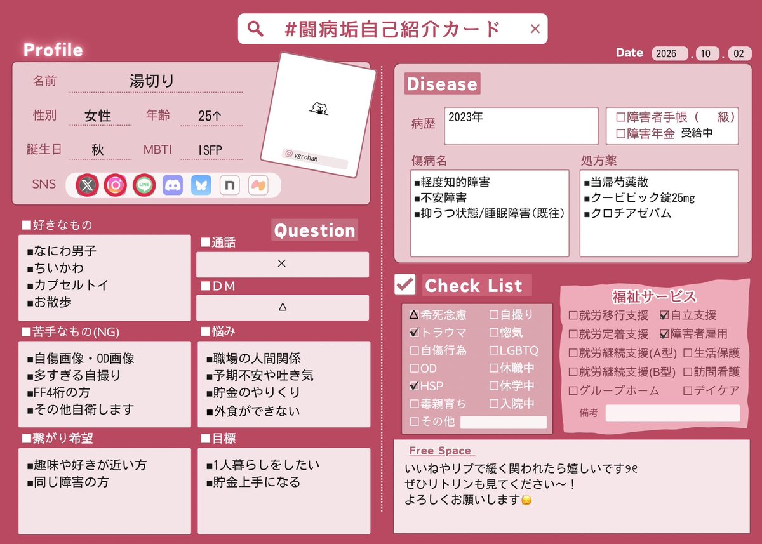Viewport: 762px width, 544px height.
Task: Toggle the 就労継続支援(A型) checkbox
Action: click(x=573, y=353)
